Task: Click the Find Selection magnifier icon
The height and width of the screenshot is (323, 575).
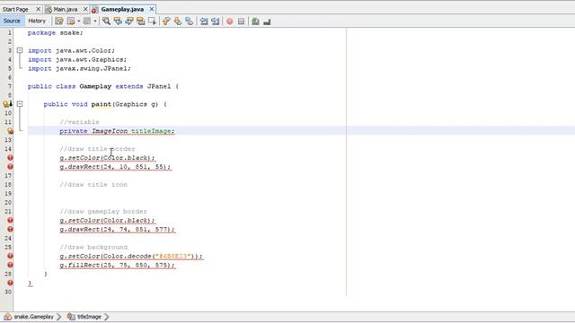Action: [x=106, y=22]
